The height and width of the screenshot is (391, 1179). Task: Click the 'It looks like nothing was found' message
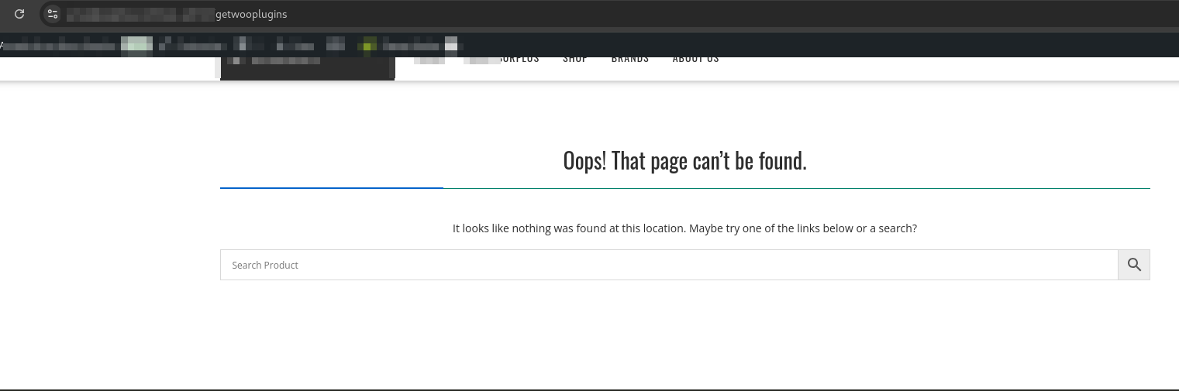pos(684,228)
